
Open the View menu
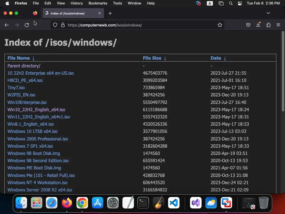coord(61,3)
